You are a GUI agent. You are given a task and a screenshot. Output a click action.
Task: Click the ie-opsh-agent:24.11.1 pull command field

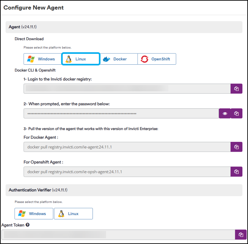(x=127, y=172)
